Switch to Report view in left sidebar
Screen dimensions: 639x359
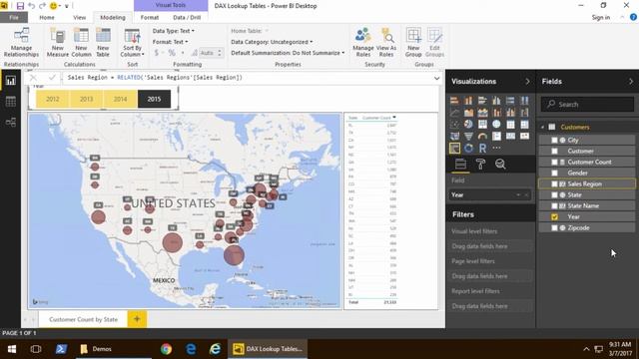click(10, 80)
